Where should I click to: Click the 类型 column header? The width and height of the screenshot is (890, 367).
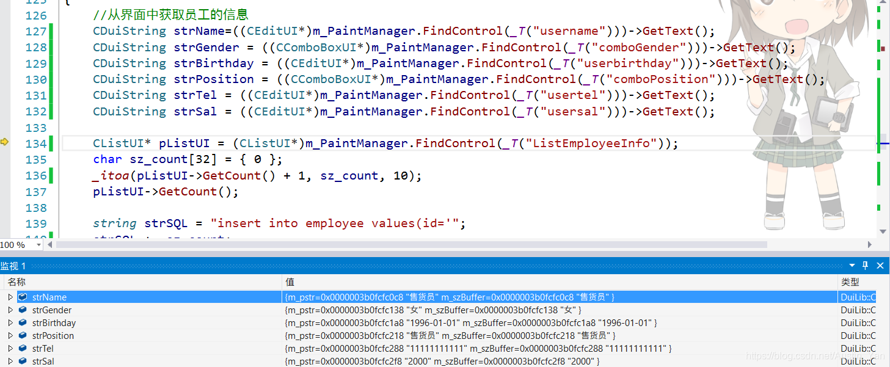[x=857, y=282]
